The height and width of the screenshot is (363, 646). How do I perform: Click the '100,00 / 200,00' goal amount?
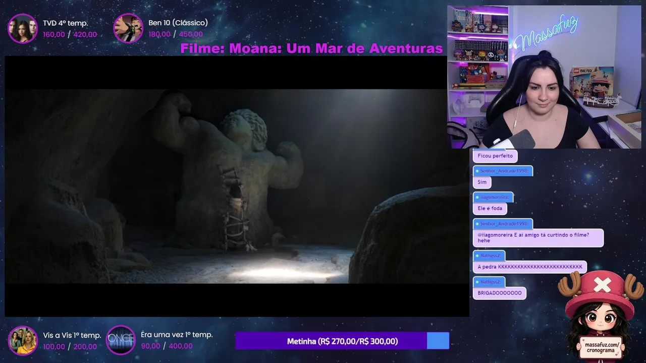pos(70,347)
